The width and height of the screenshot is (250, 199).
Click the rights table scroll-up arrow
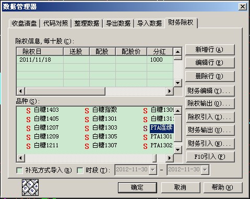click(x=177, y=52)
